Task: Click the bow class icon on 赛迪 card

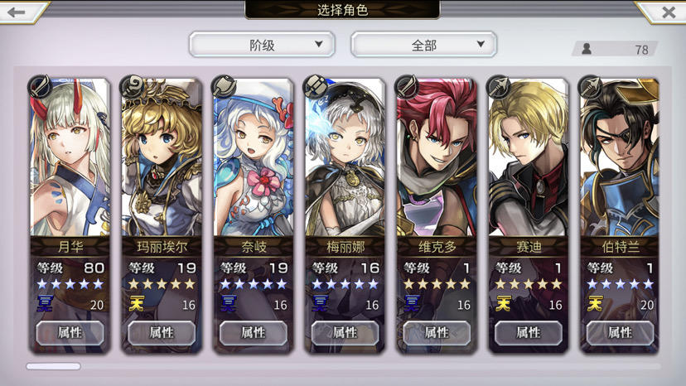Action: coord(498,86)
